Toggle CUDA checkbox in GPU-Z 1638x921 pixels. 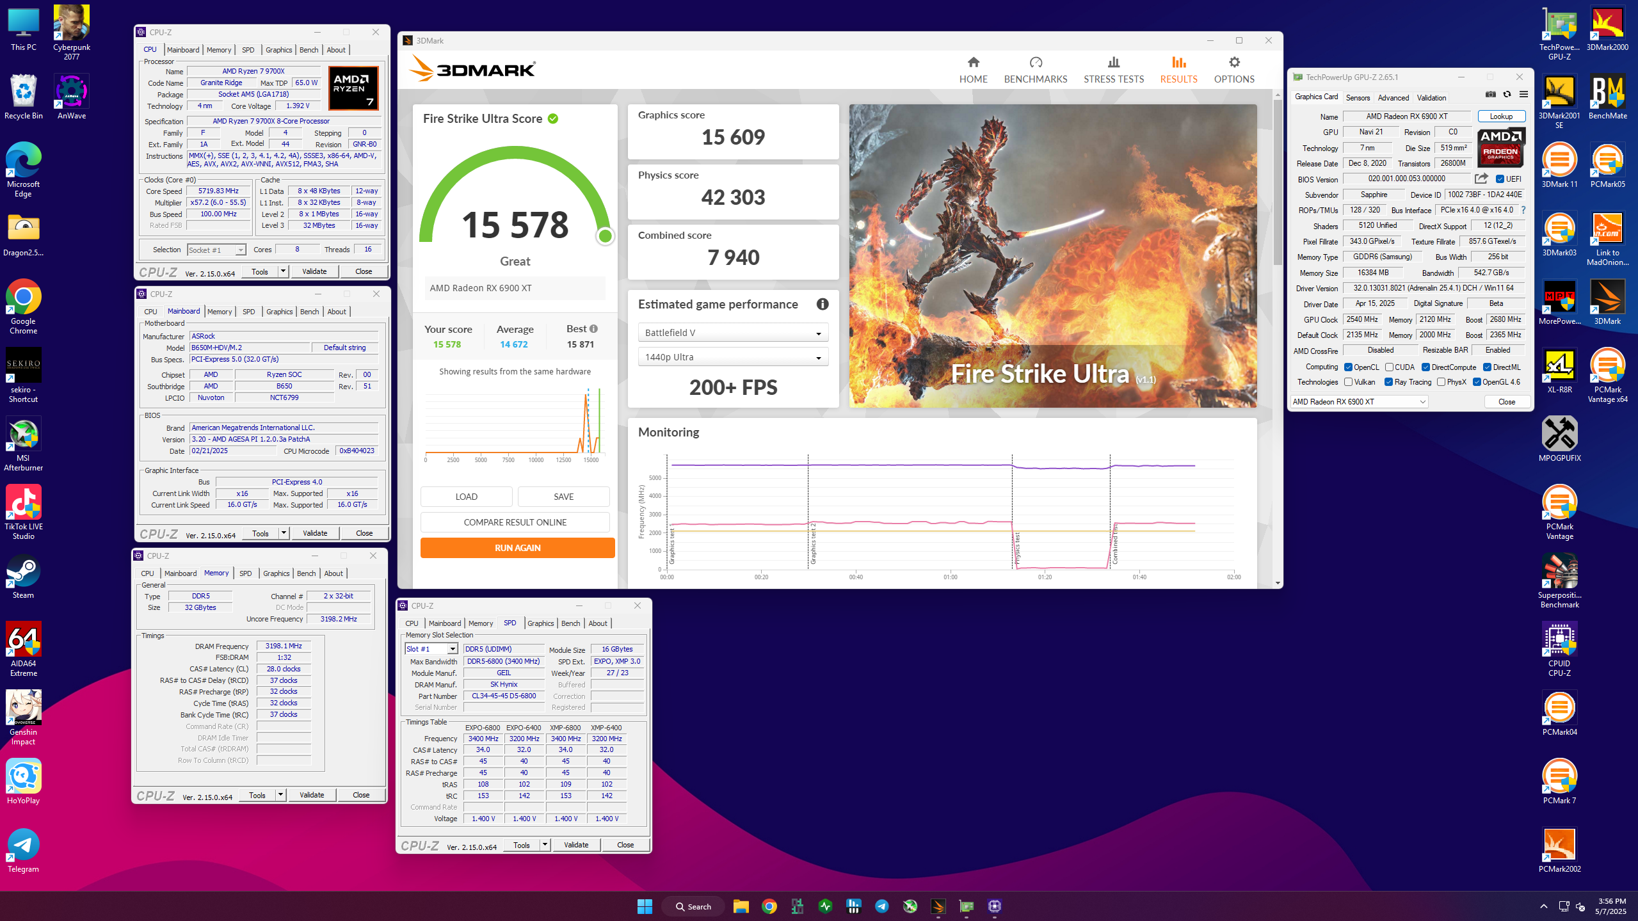coord(1389,367)
